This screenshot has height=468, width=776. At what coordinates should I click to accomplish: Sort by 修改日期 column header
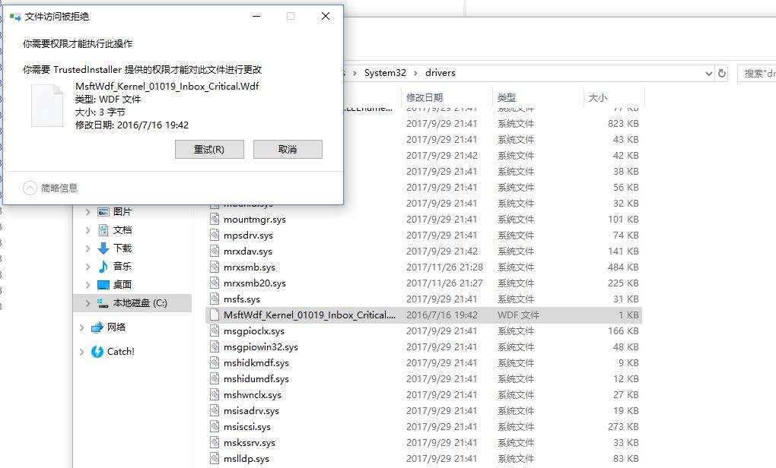425,98
